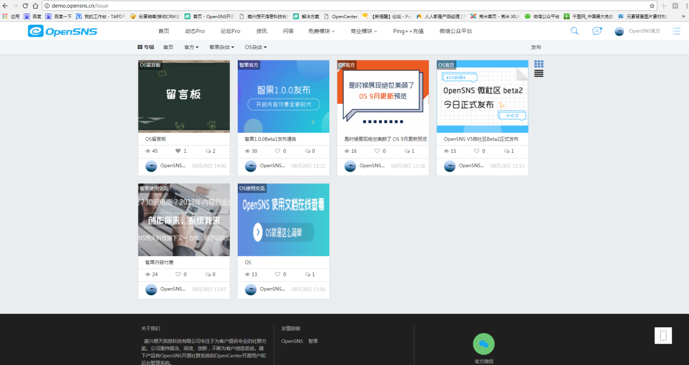Open the 应用 apps bookmark icon
The height and width of the screenshot is (365, 689).
point(5,17)
